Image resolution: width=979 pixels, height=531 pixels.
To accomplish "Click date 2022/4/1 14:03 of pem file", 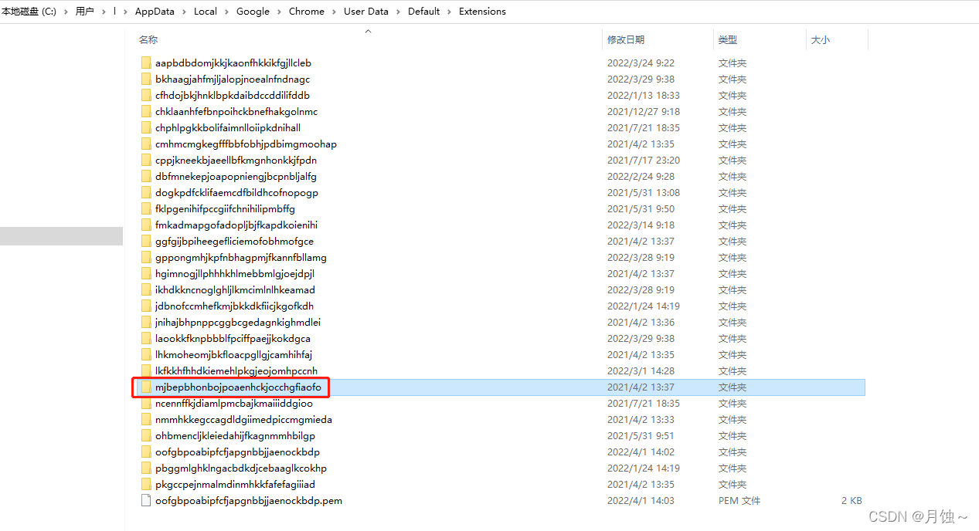I will point(641,501).
